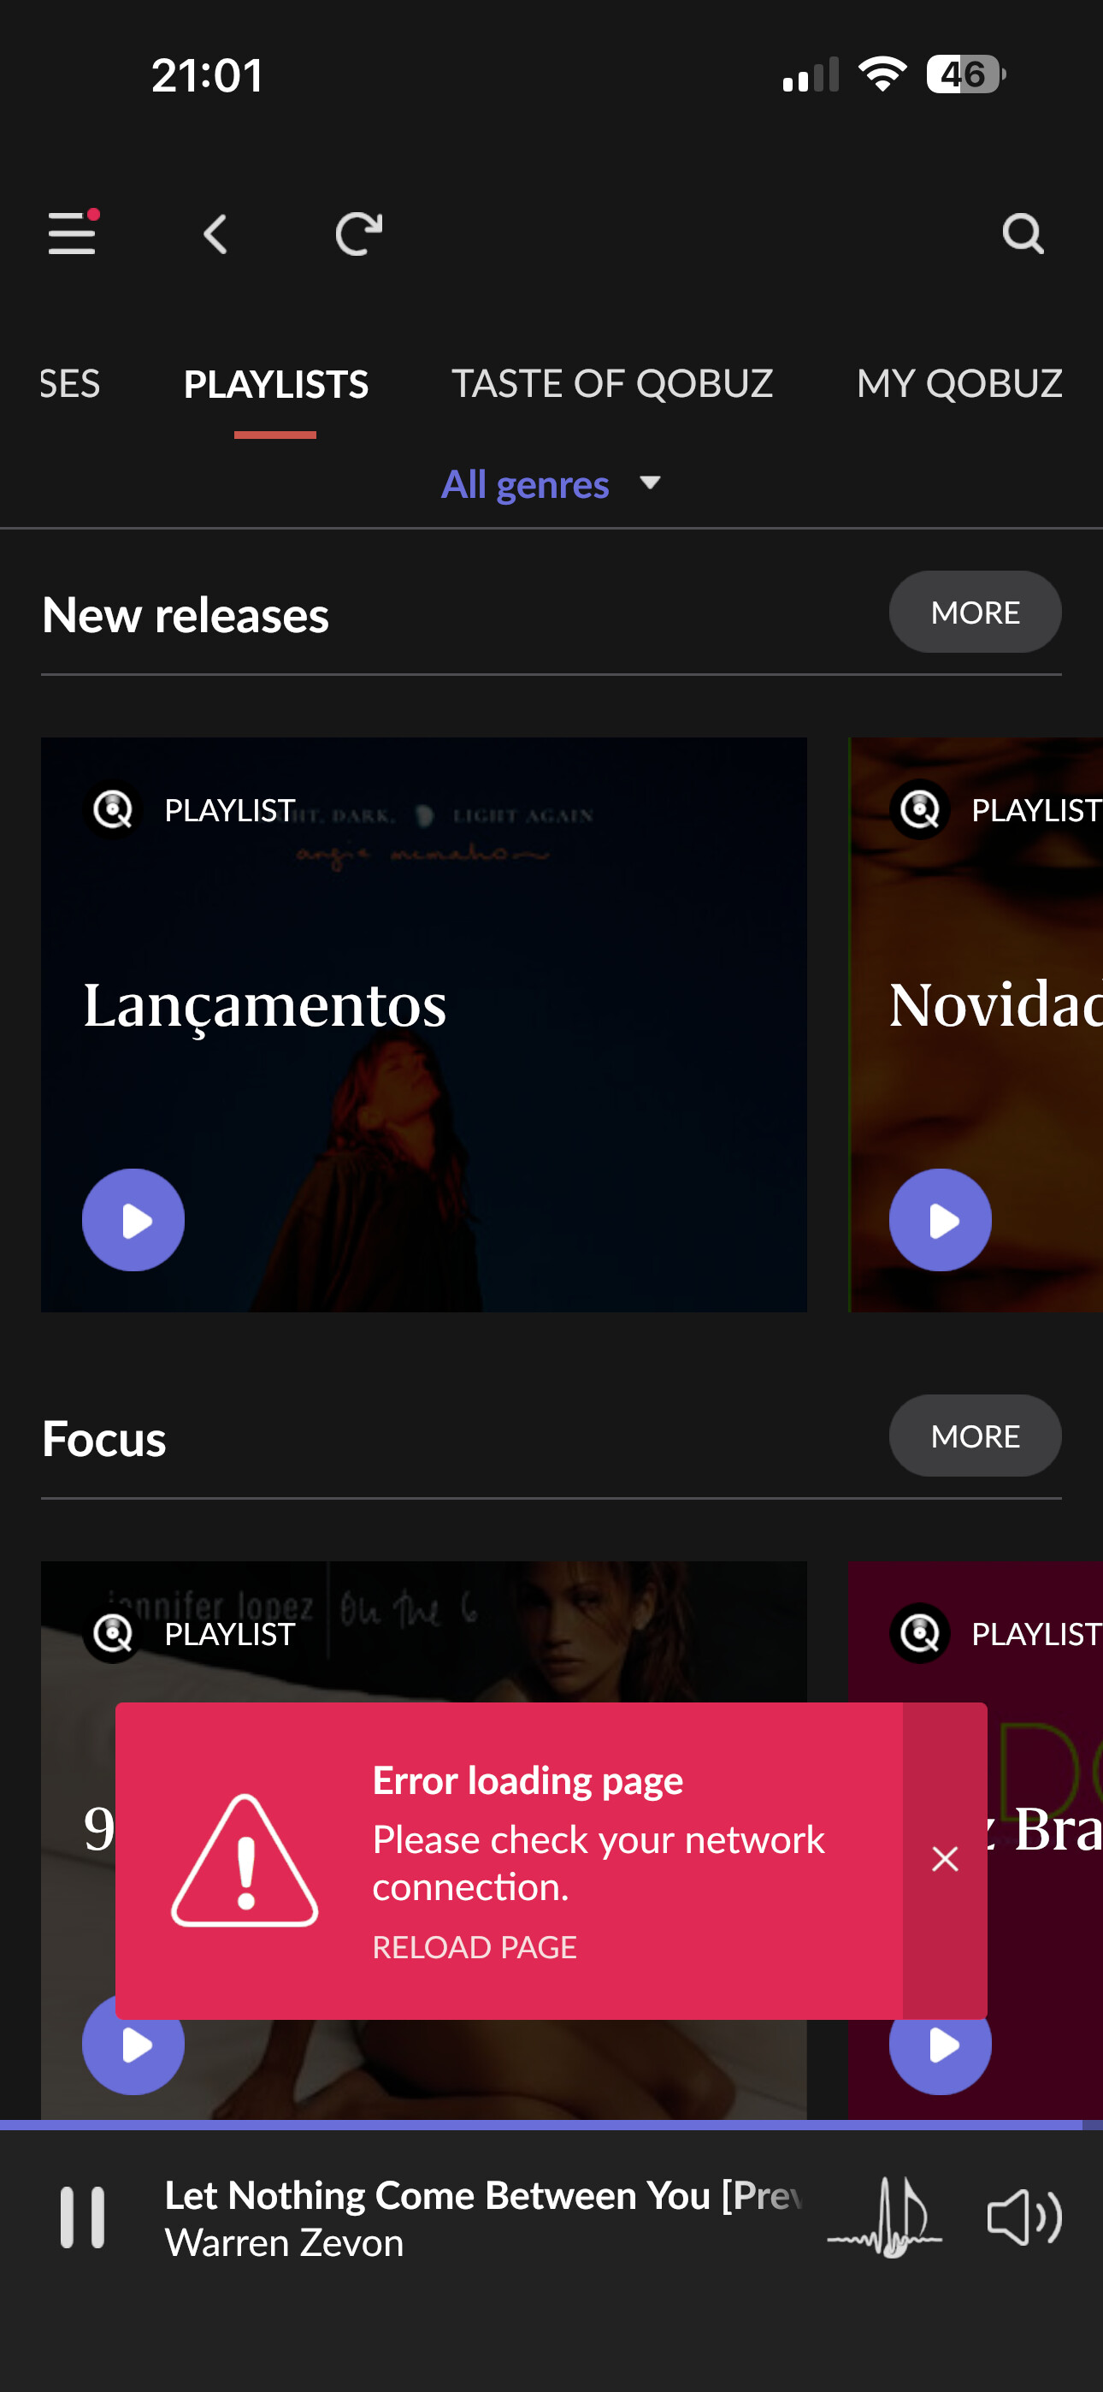Image resolution: width=1103 pixels, height=2392 pixels.
Task: Dismiss the error loading page banner
Action: pos(944,1859)
